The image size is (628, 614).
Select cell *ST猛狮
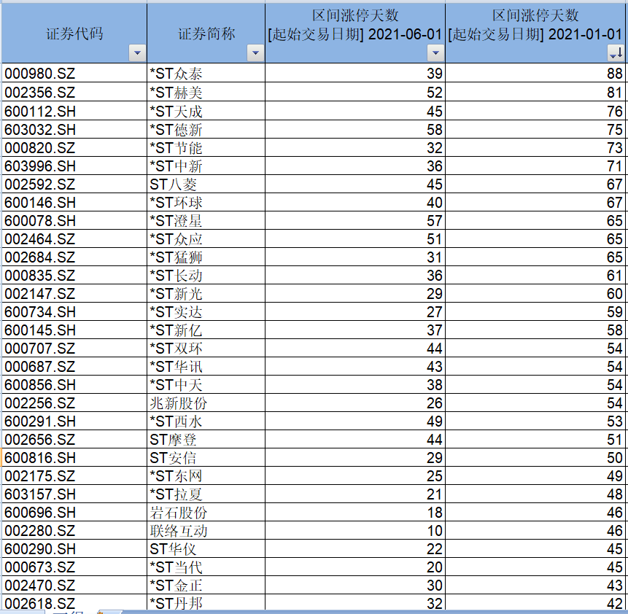[x=206, y=257]
